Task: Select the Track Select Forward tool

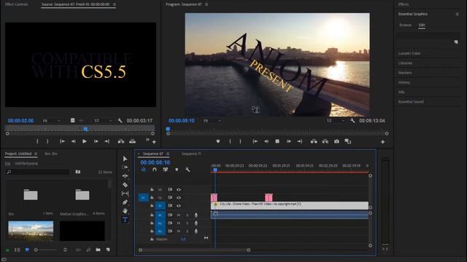Action: tap(125, 167)
